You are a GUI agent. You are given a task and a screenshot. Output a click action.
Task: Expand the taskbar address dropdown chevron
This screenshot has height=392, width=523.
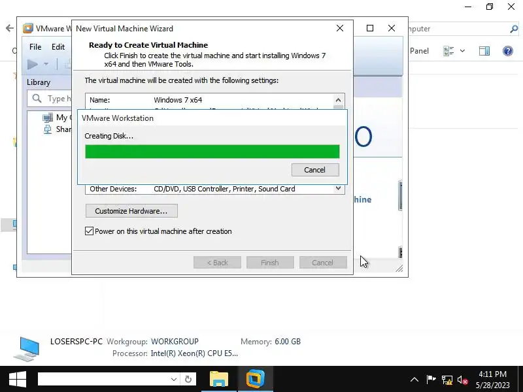point(174,380)
